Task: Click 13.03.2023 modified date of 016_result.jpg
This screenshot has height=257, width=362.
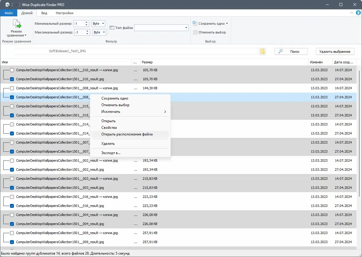Action: (319, 206)
